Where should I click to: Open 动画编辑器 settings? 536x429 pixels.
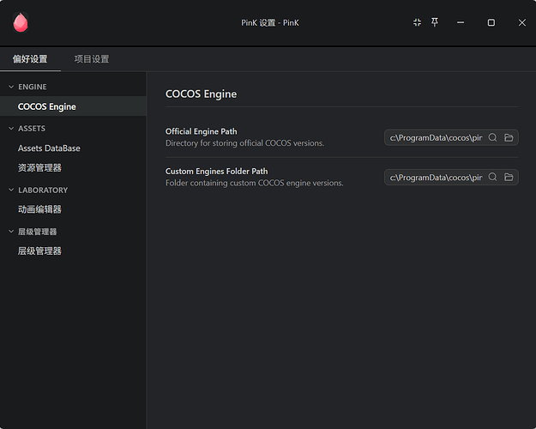click(73, 209)
